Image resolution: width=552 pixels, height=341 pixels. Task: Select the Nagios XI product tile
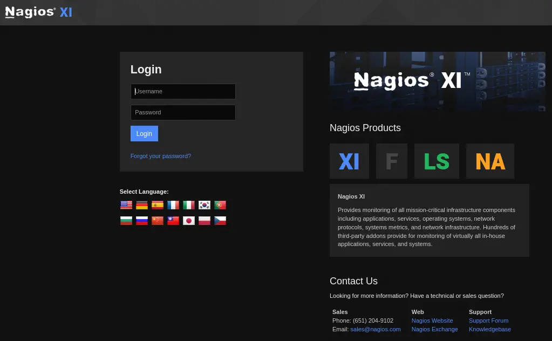349,161
